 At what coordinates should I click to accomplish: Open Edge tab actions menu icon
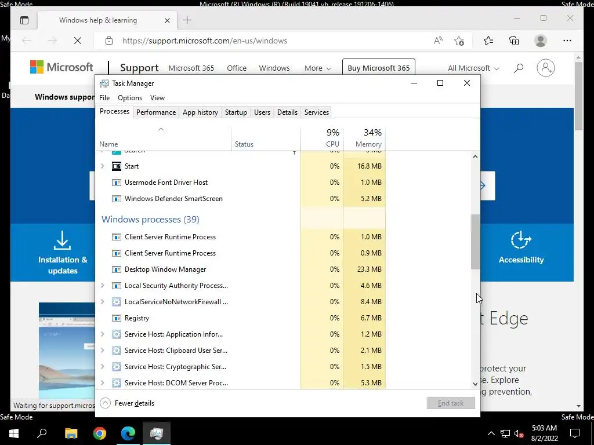tap(24, 20)
